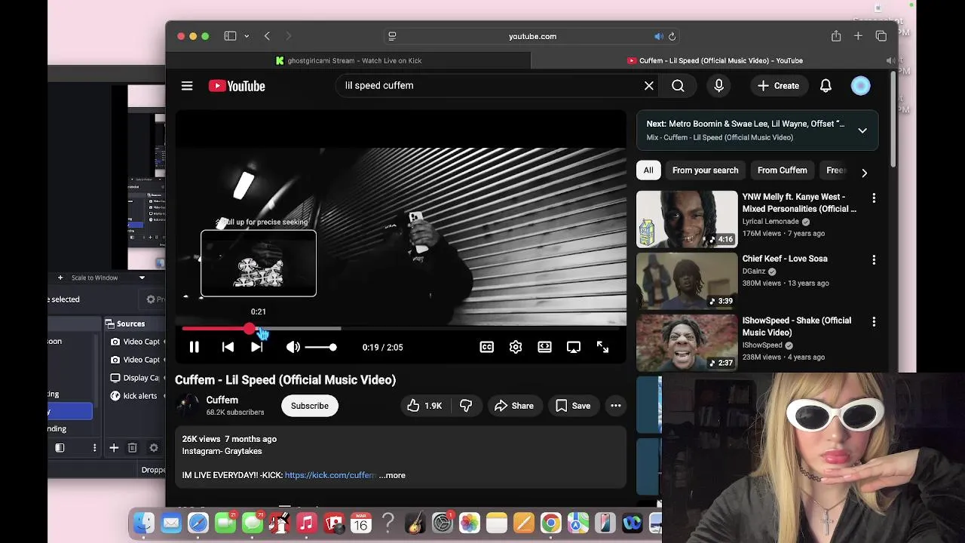
Task: Save the video to a playlist
Action: click(573, 406)
